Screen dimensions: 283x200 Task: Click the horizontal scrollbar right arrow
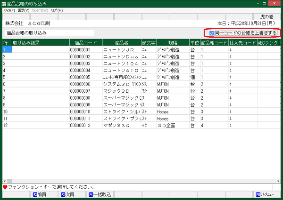click(278, 181)
